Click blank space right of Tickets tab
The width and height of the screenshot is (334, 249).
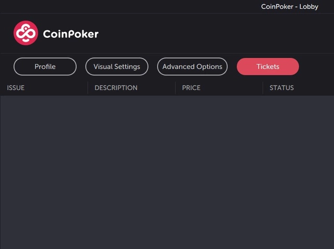[x=316, y=67]
